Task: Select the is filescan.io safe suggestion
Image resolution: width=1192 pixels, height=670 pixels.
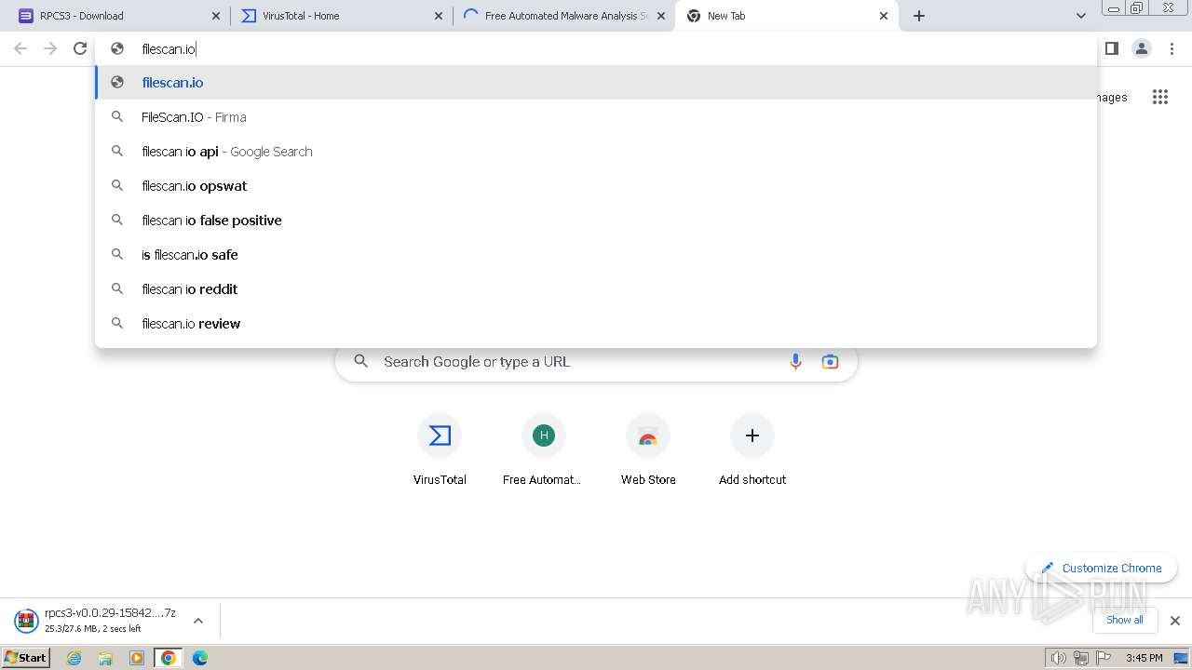Action: pos(596,255)
